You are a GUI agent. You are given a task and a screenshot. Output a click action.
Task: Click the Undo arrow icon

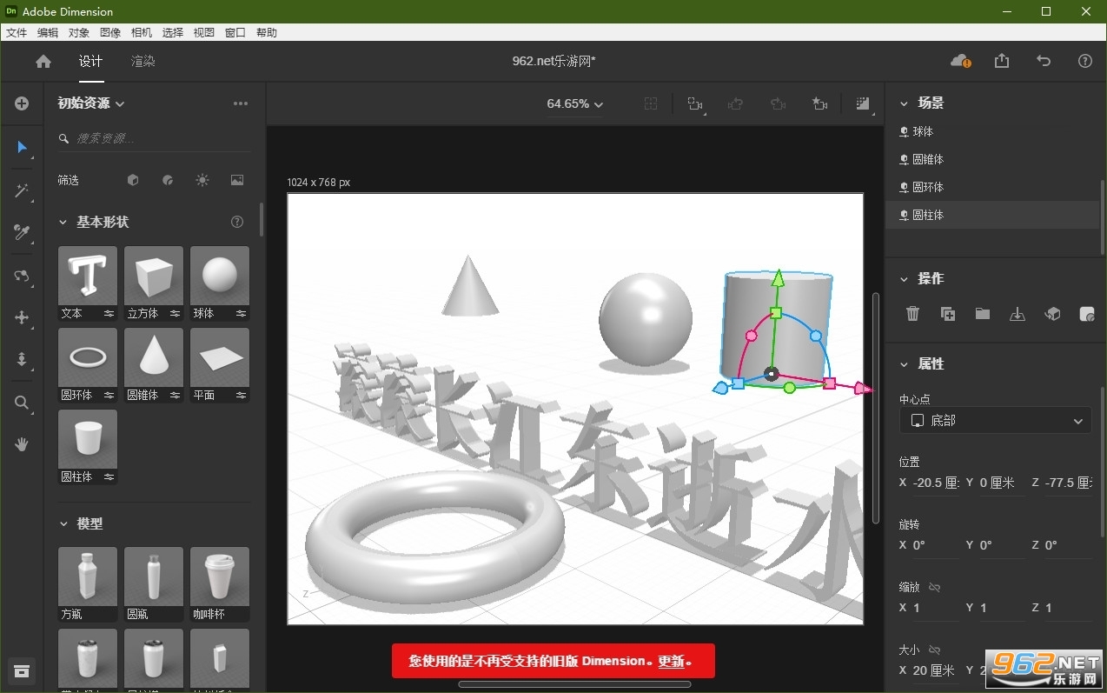click(x=1044, y=61)
